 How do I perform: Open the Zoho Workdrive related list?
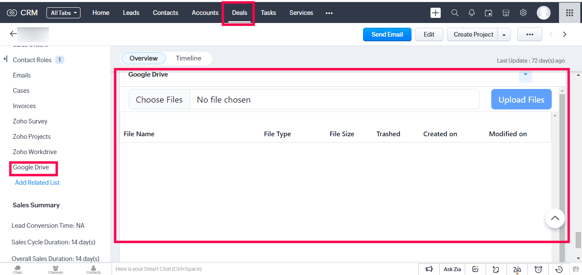pyautogui.click(x=35, y=152)
